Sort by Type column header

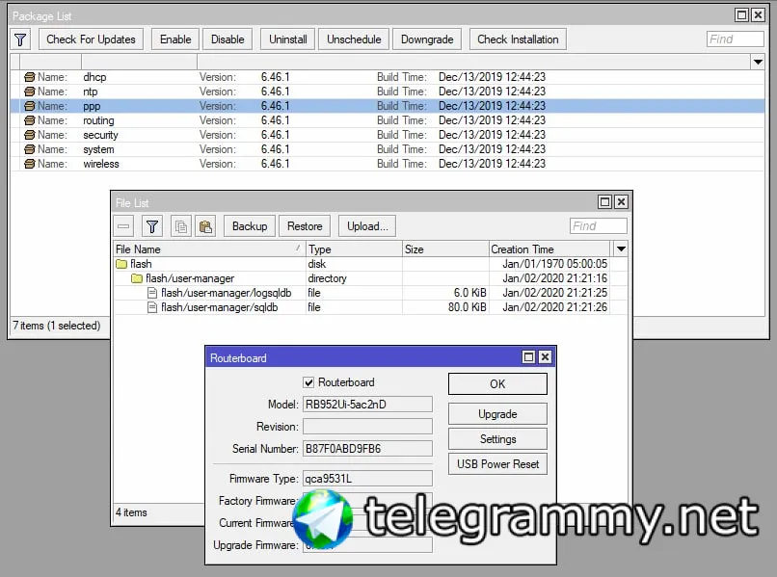354,249
